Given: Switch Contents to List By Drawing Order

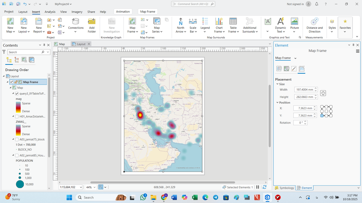Looking at the screenshot, I should pyautogui.click(x=9, y=60).
